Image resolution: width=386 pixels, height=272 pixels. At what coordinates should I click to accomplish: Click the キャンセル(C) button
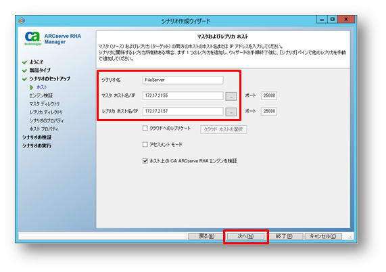323,236
